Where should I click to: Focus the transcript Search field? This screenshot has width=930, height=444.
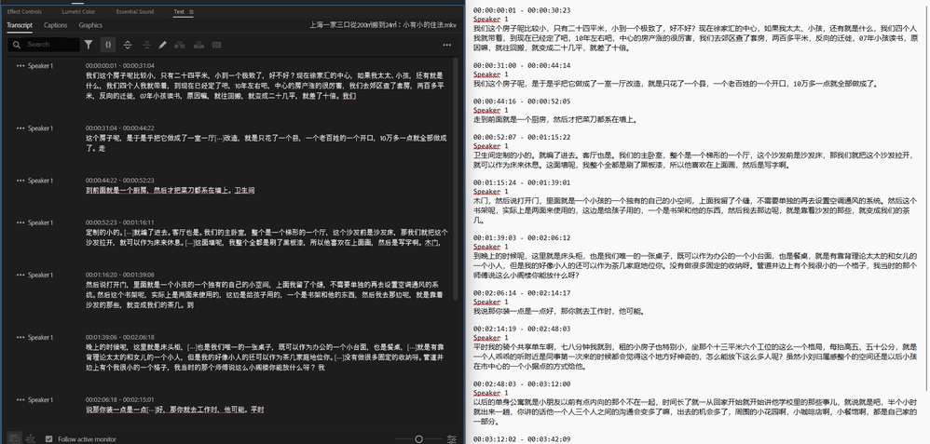(44, 45)
